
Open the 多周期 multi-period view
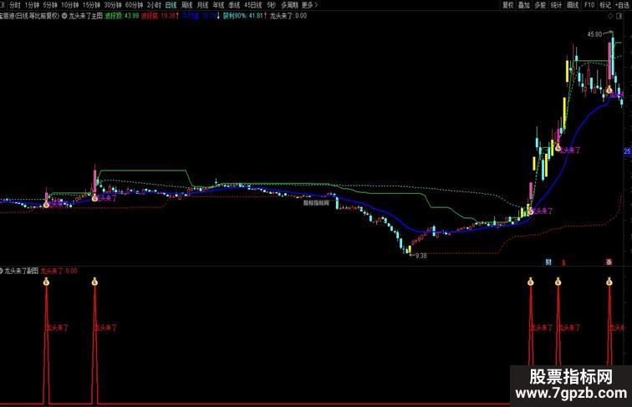click(289, 5)
